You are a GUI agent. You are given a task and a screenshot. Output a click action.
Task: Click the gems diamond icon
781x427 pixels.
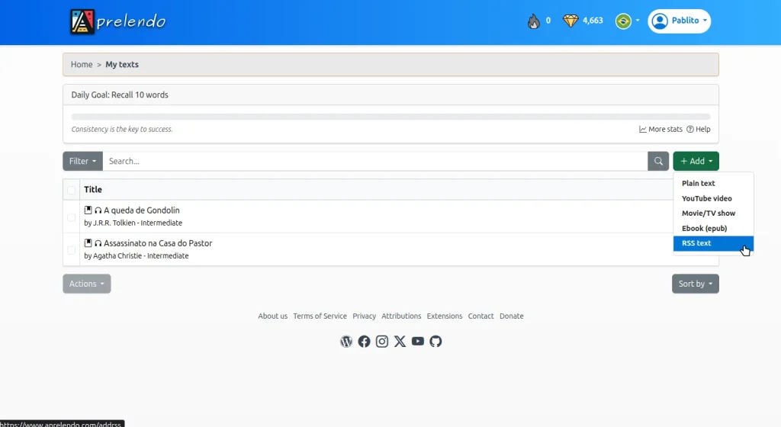(x=570, y=21)
